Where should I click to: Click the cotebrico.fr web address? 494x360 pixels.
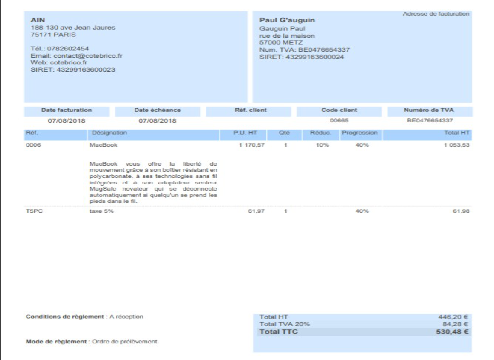tap(69, 62)
